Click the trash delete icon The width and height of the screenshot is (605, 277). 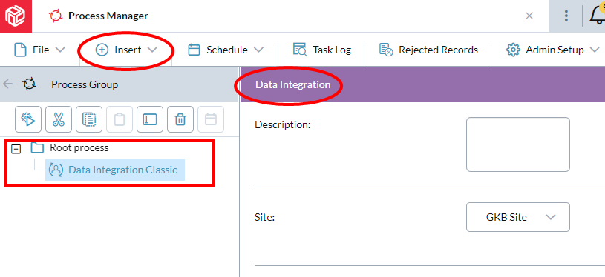[x=180, y=119]
